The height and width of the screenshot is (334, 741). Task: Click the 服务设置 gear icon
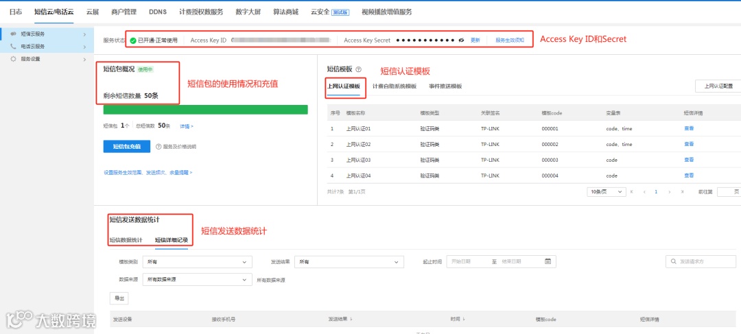pyautogui.click(x=13, y=59)
